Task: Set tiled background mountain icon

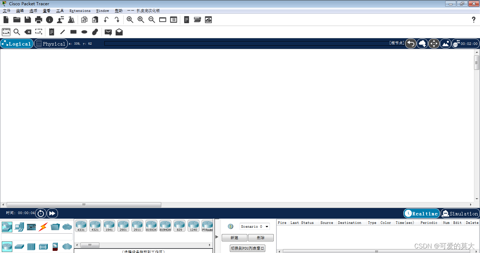Action: (x=446, y=44)
